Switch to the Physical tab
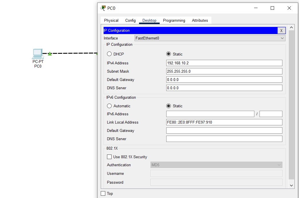The image size is (299, 198). [x=111, y=20]
